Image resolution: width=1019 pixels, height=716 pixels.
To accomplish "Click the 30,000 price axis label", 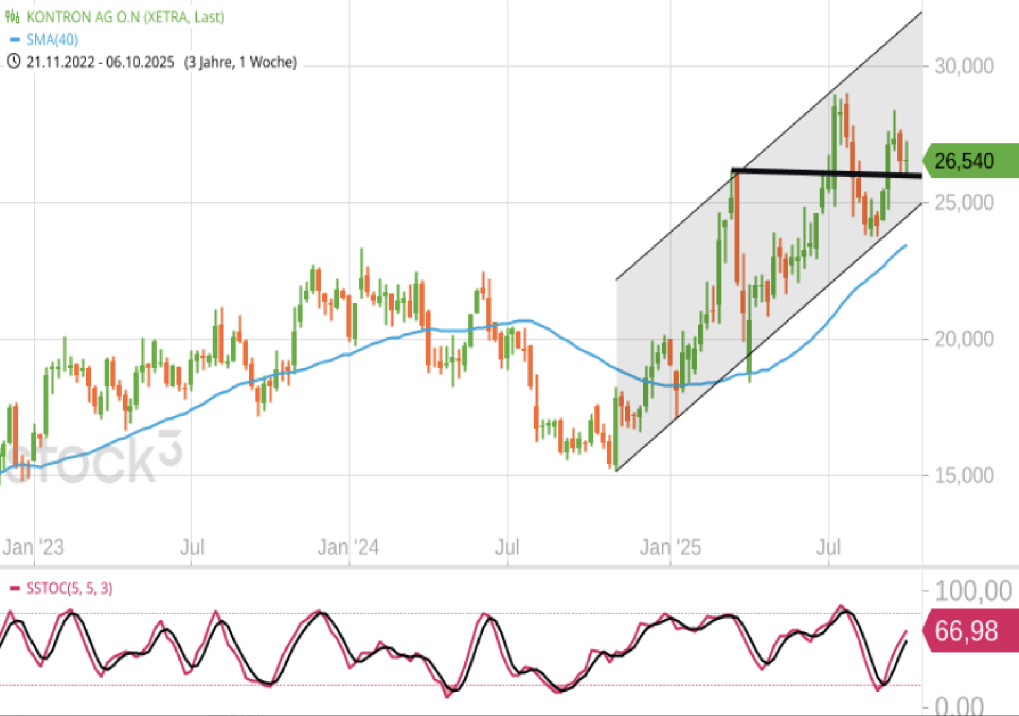I will click(964, 66).
